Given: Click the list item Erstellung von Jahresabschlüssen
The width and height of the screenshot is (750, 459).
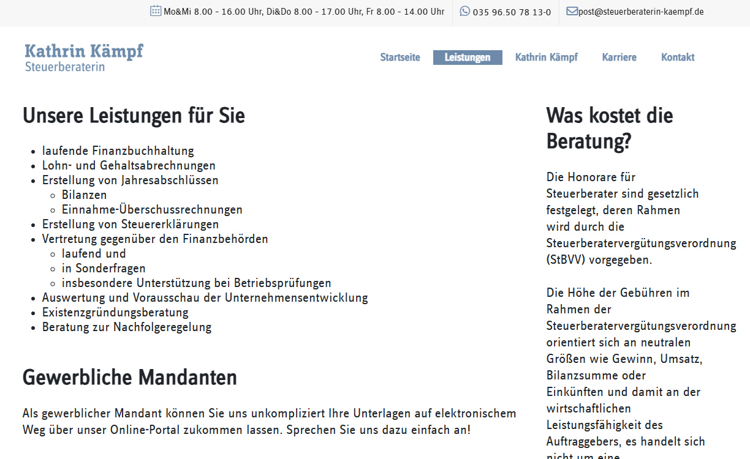Looking at the screenshot, I should click(131, 180).
